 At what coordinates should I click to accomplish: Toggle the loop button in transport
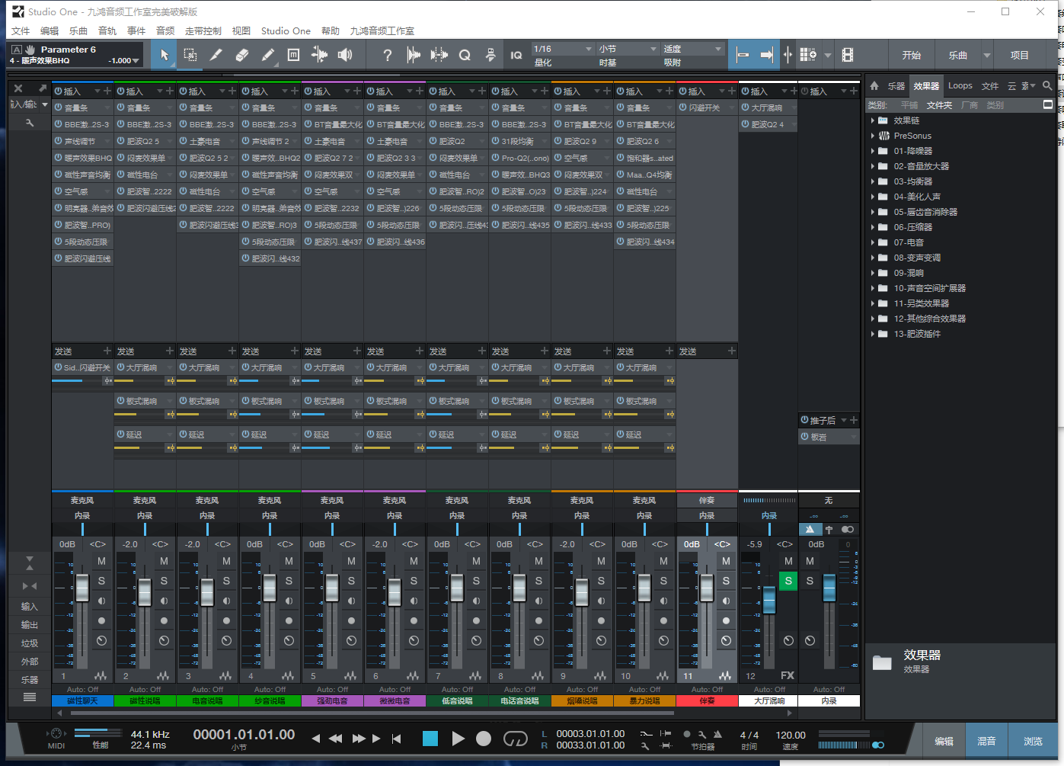pyautogui.click(x=515, y=739)
